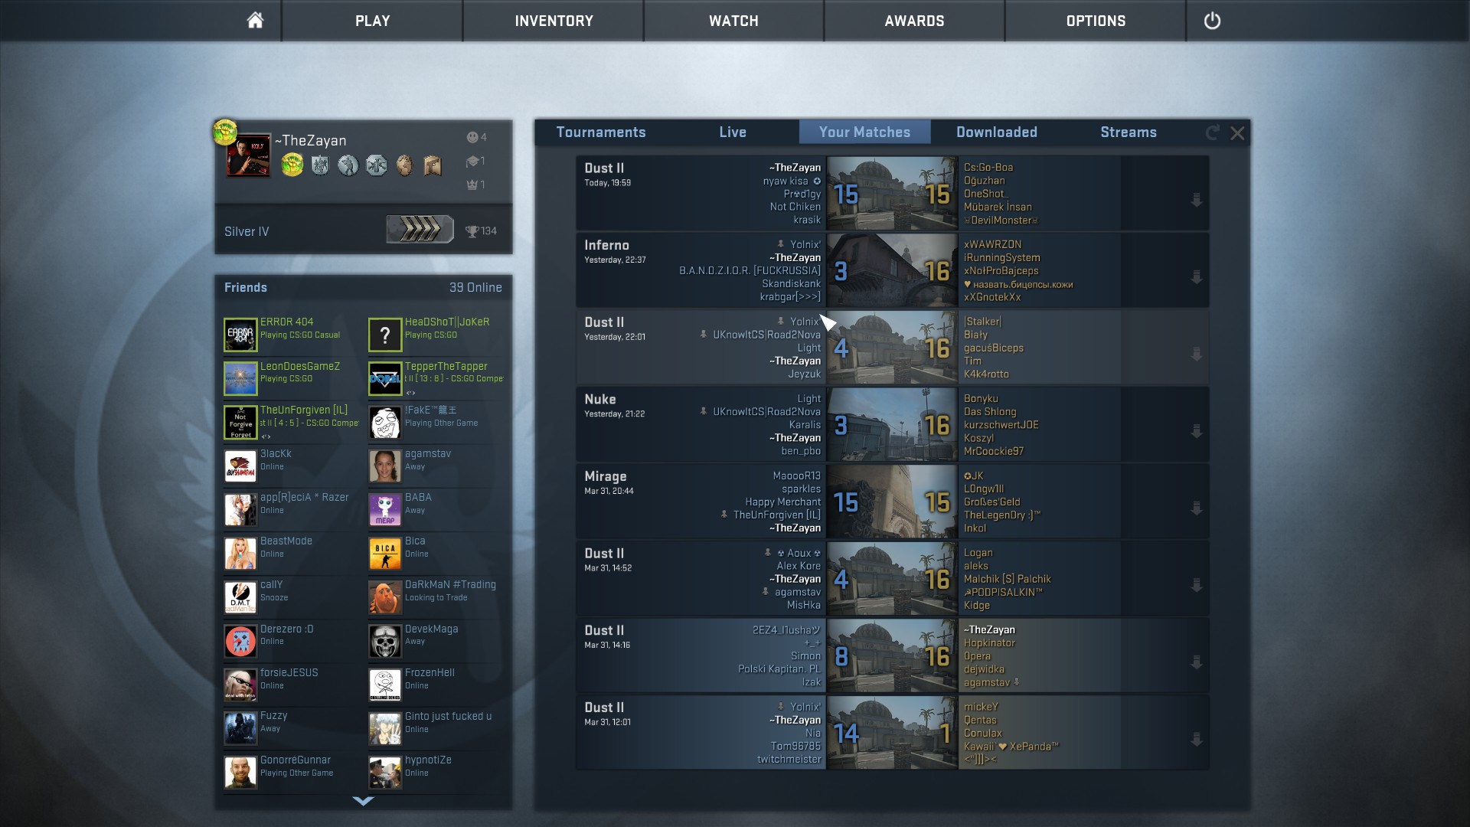1470x827 pixels.
Task: Click the trophy wins icon showing 134
Action: click(472, 231)
